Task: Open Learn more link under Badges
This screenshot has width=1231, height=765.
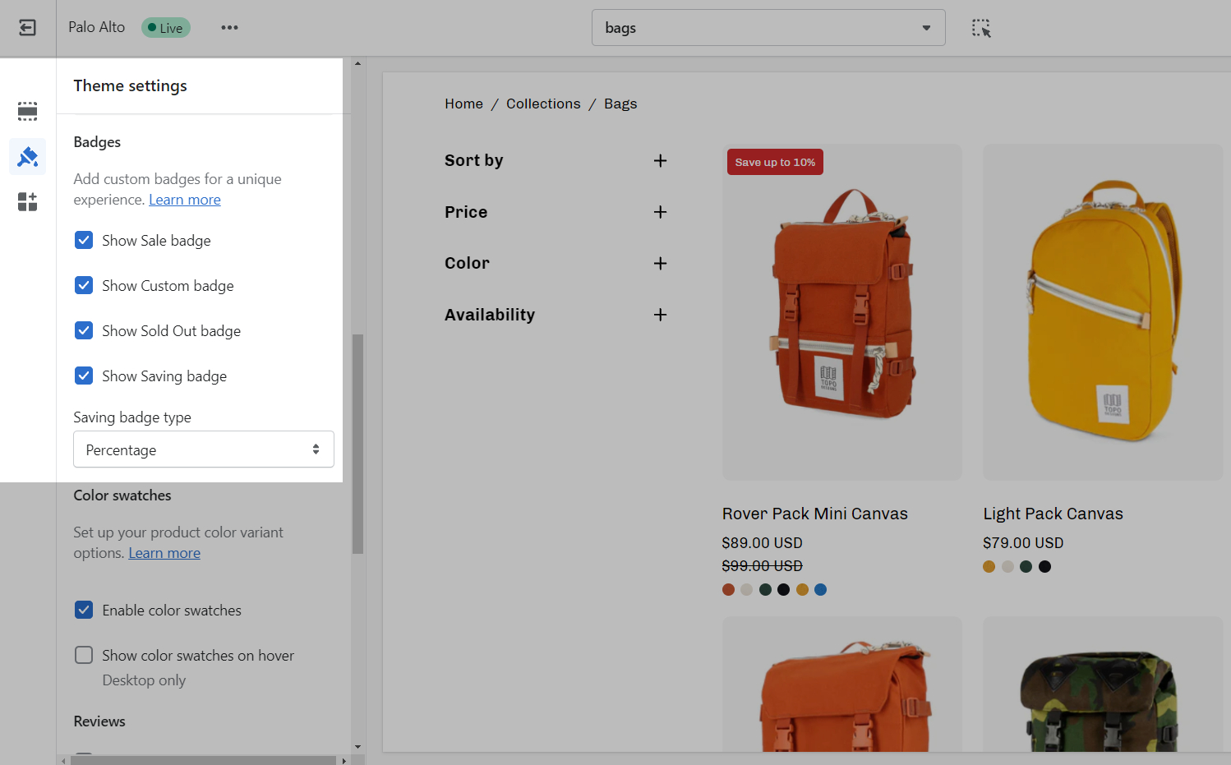Action: (x=185, y=200)
